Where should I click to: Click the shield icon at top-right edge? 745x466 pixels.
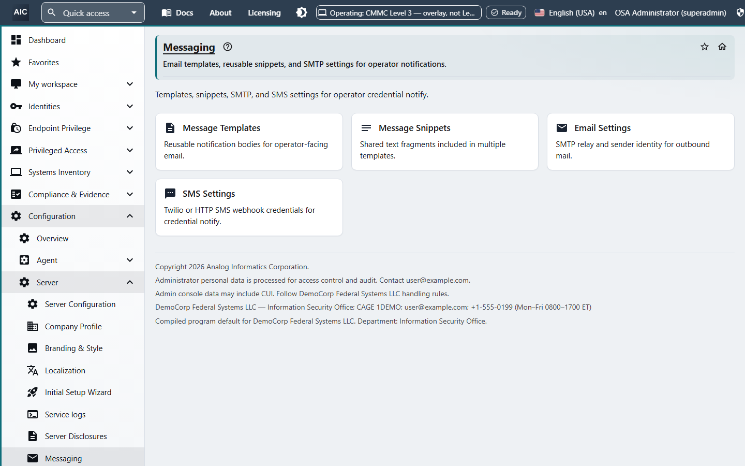click(740, 12)
